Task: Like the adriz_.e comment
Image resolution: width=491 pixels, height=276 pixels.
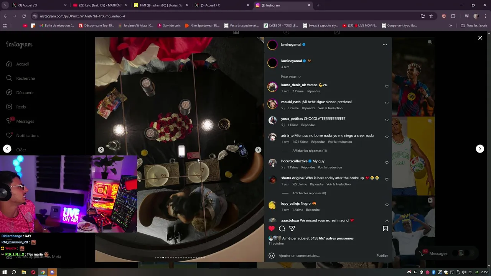Action: (x=387, y=137)
